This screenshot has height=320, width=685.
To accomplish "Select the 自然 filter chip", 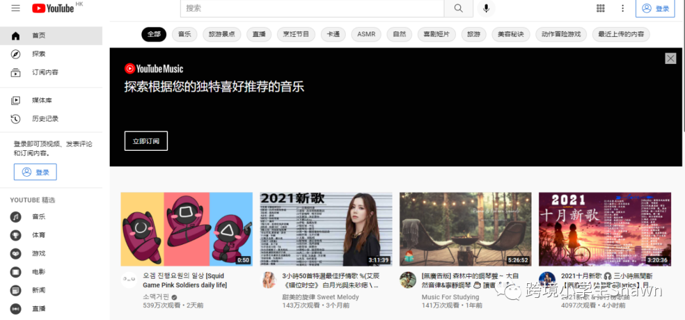I will pos(400,34).
